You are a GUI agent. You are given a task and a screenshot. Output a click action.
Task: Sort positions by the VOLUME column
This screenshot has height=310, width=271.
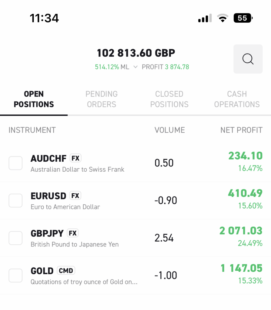pos(169,130)
